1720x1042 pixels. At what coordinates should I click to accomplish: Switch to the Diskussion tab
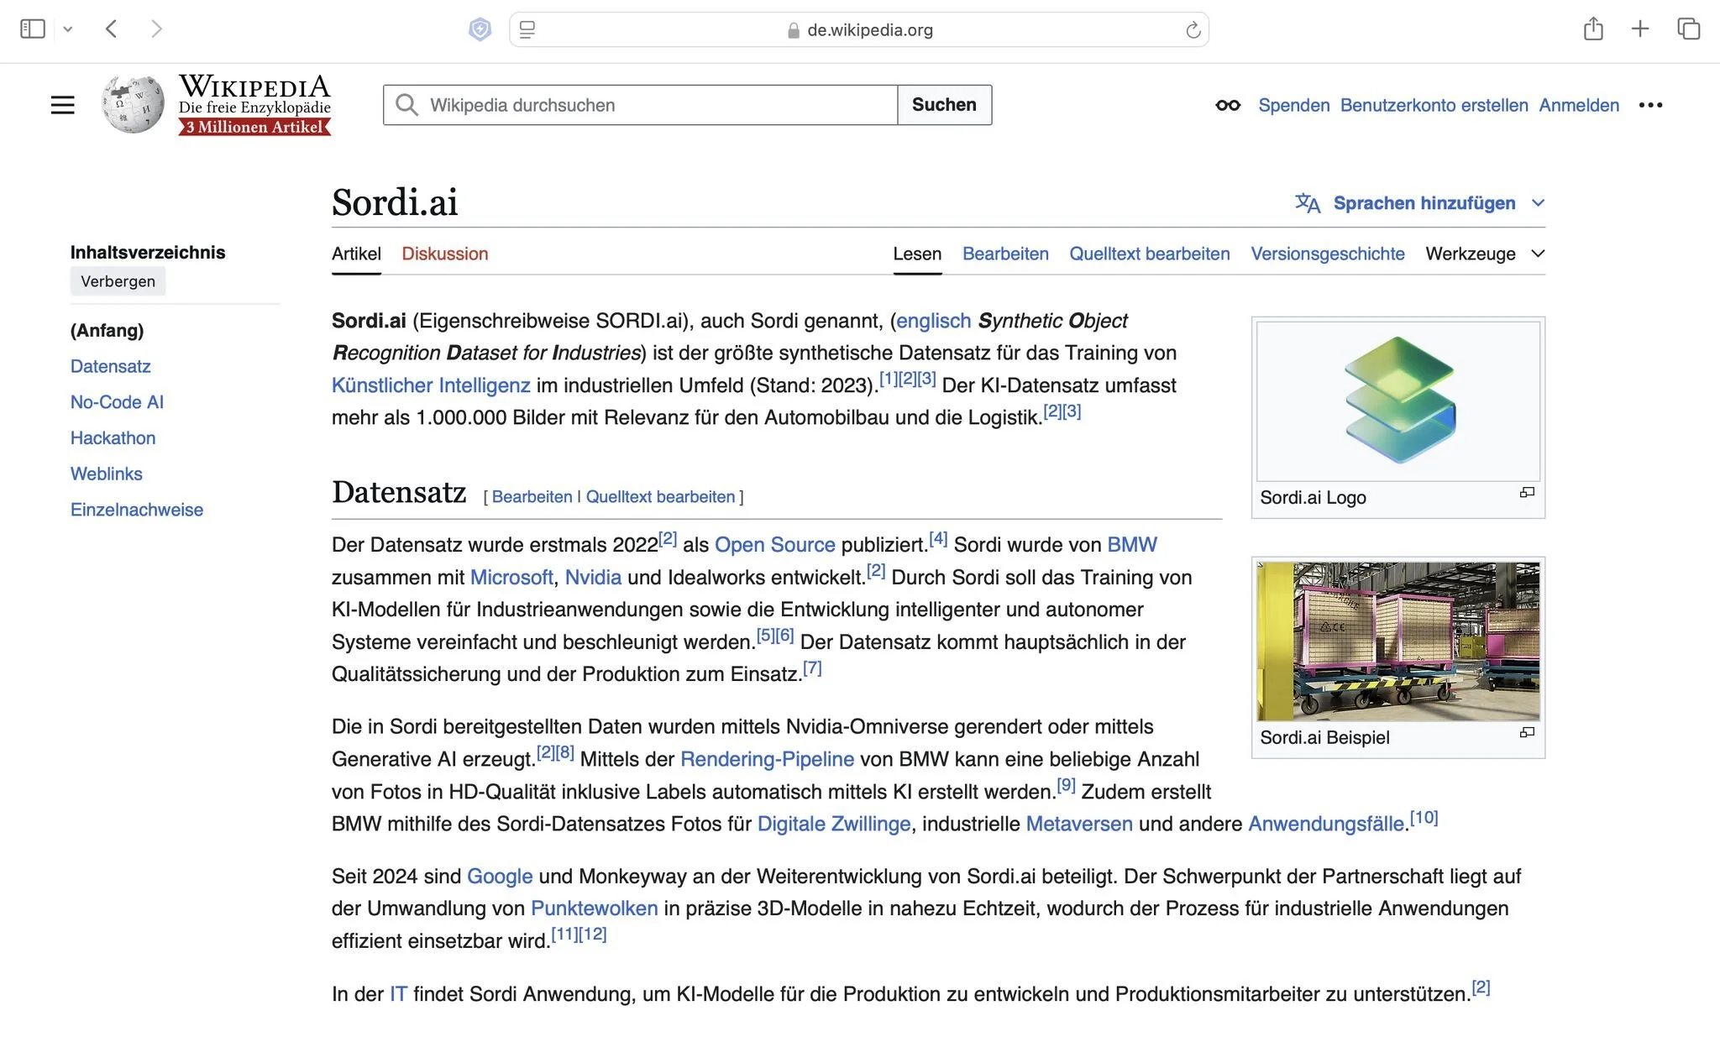[x=444, y=254]
